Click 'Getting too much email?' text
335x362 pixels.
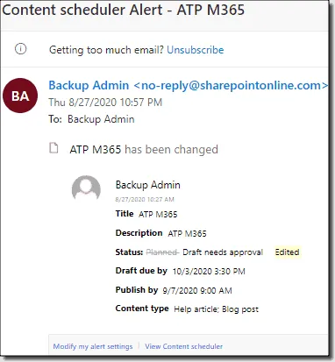[x=106, y=50]
